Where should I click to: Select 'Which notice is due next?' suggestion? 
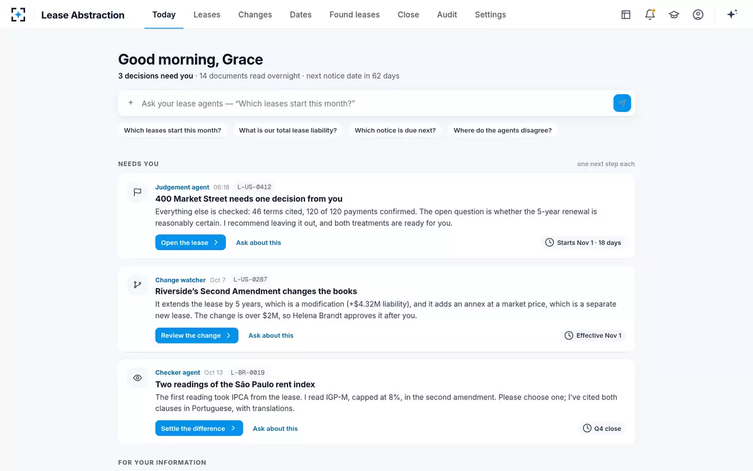click(395, 131)
